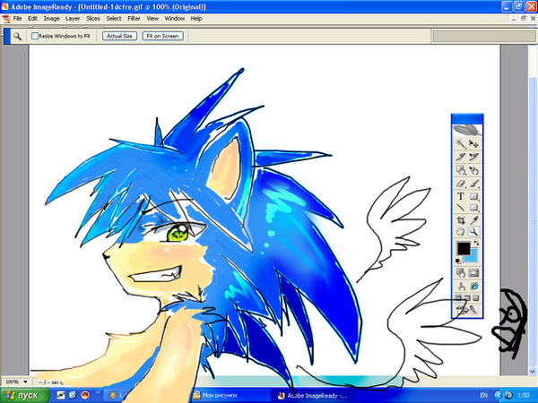Screen dimensions: 538x403
Task: Open Adobe Online feather image
Action: click(467, 130)
